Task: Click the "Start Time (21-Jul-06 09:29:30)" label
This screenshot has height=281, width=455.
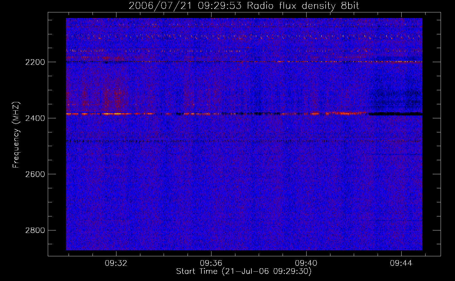Action: 244,271
